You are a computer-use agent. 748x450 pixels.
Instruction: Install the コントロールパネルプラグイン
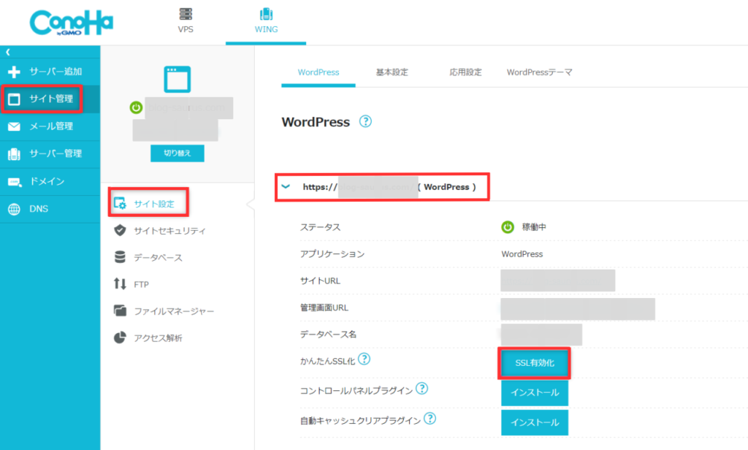click(x=535, y=393)
